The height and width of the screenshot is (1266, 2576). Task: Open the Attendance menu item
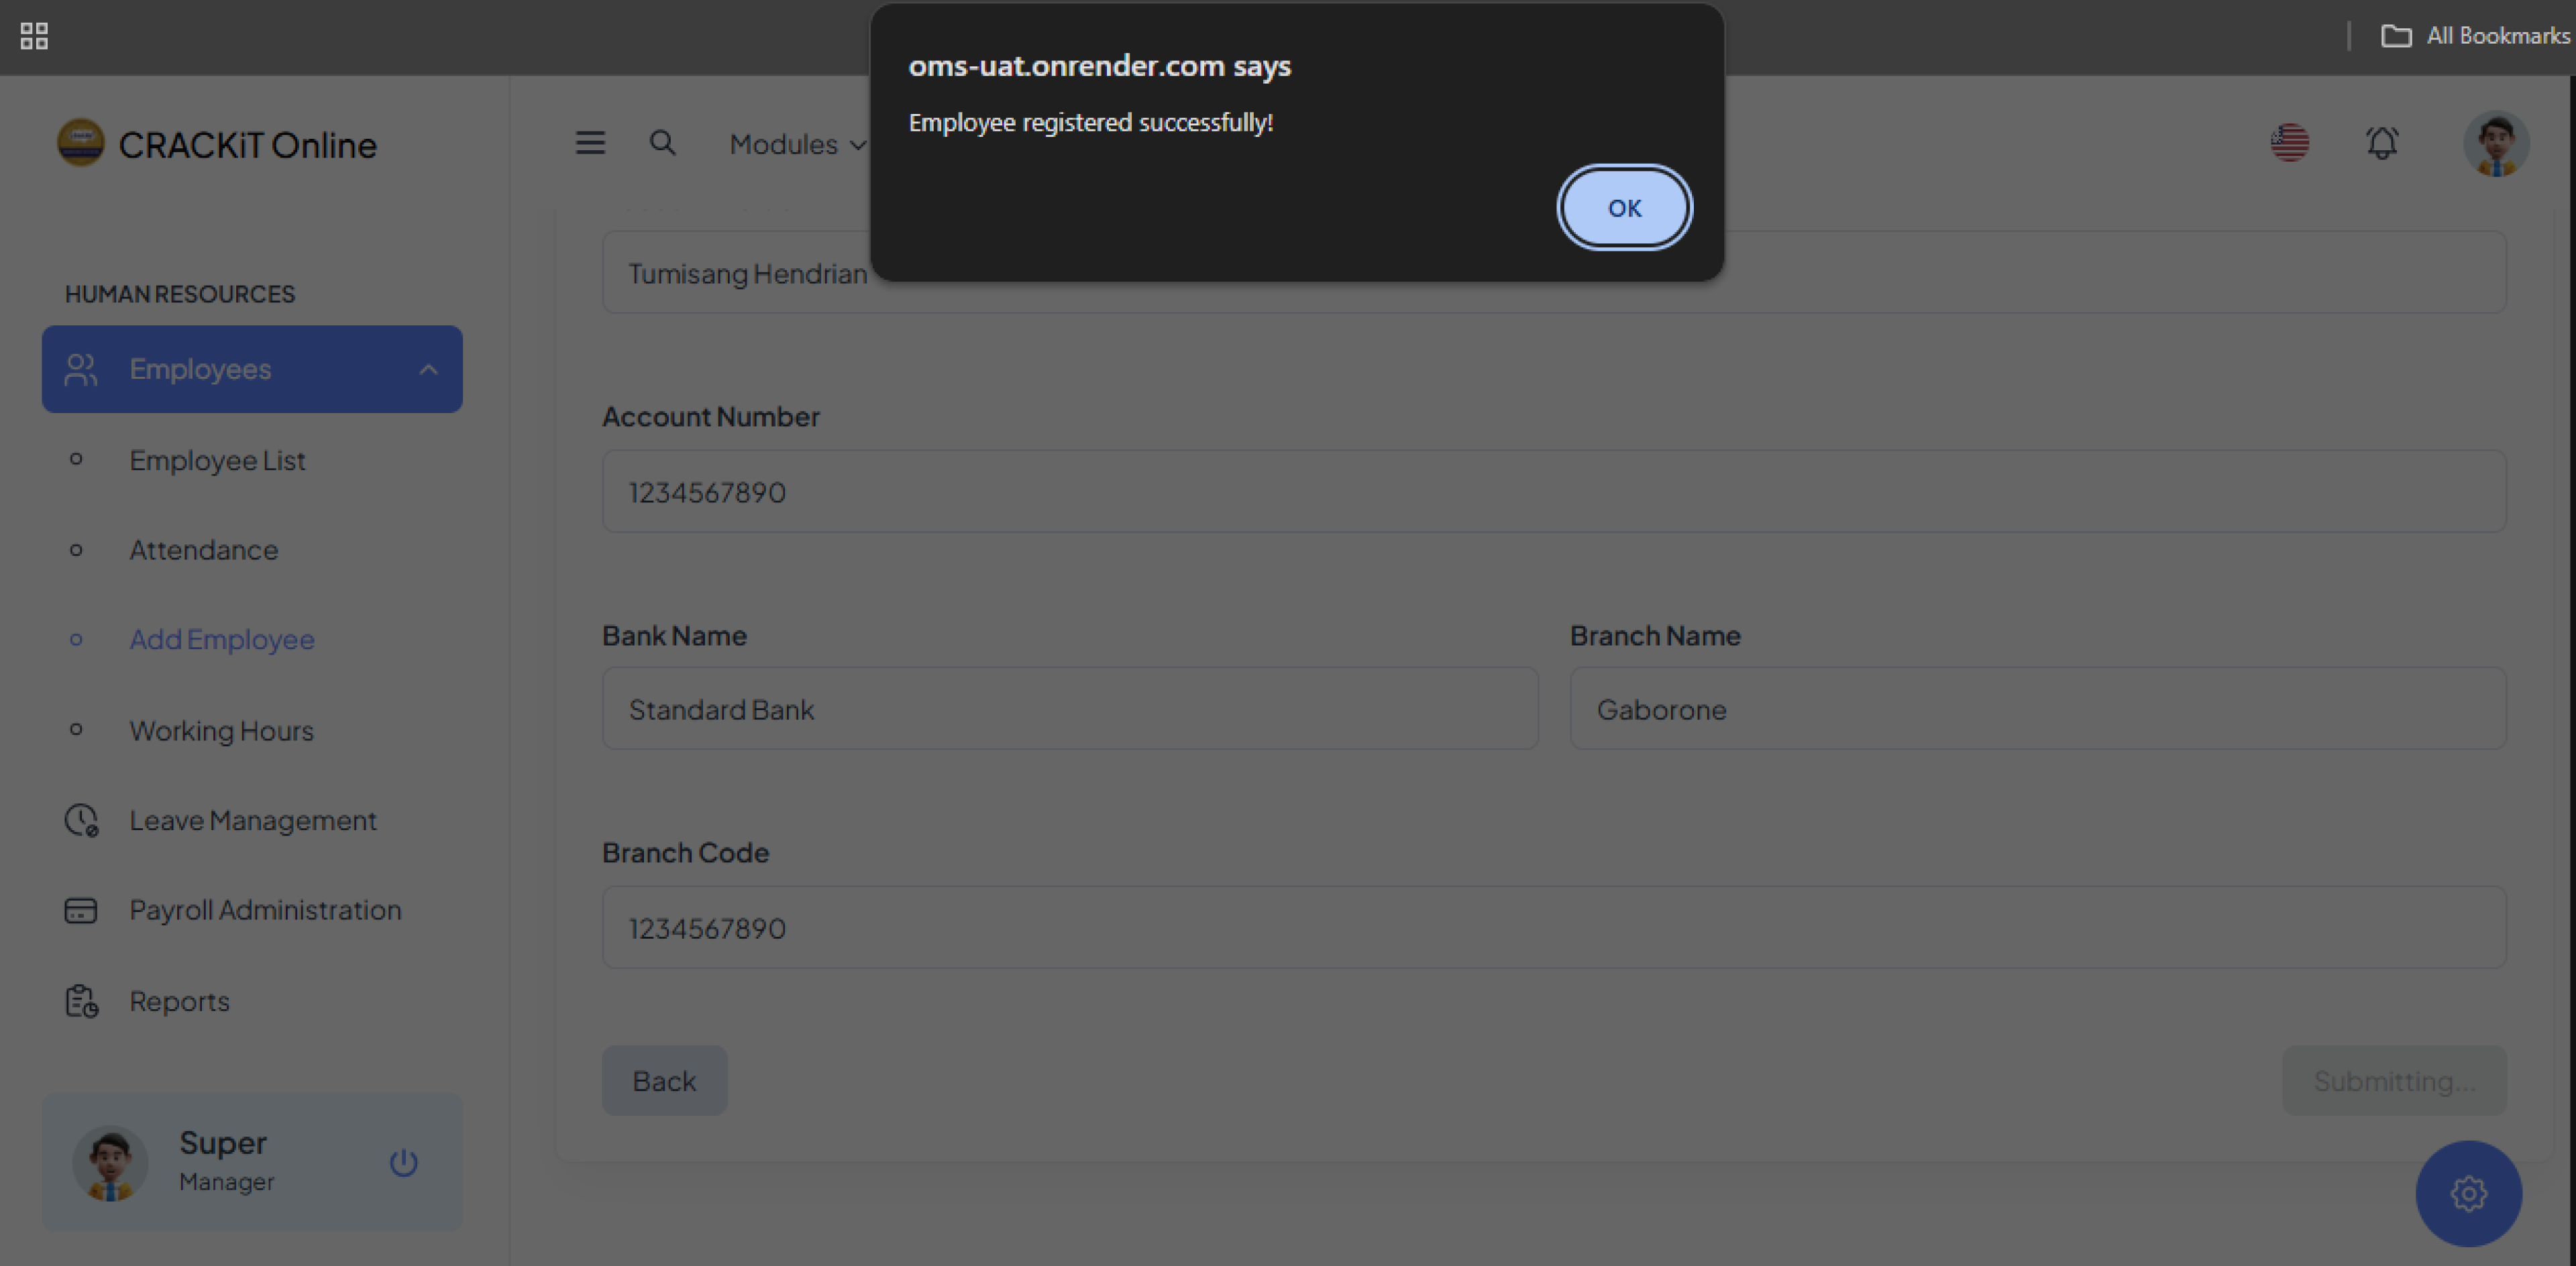tap(204, 550)
